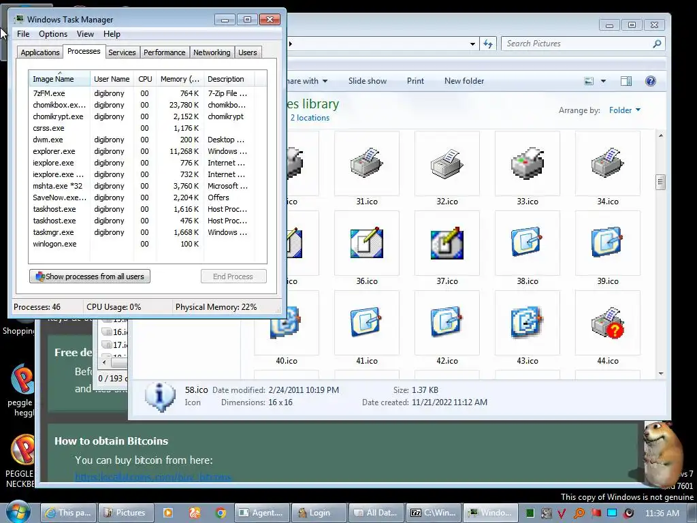Image resolution: width=697 pixels, height=523 pixels.
Task: Click the Login taskbar button
Action: coord(319,513)
